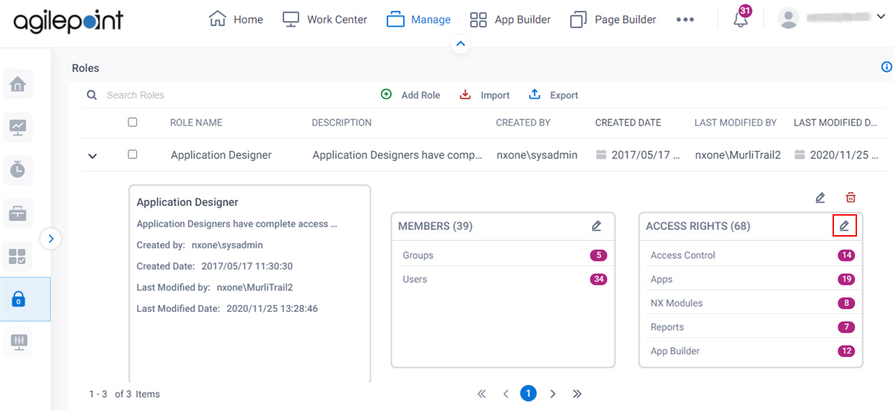Click Add Role
The image size is (894, 411).
(x=411, y=95)
